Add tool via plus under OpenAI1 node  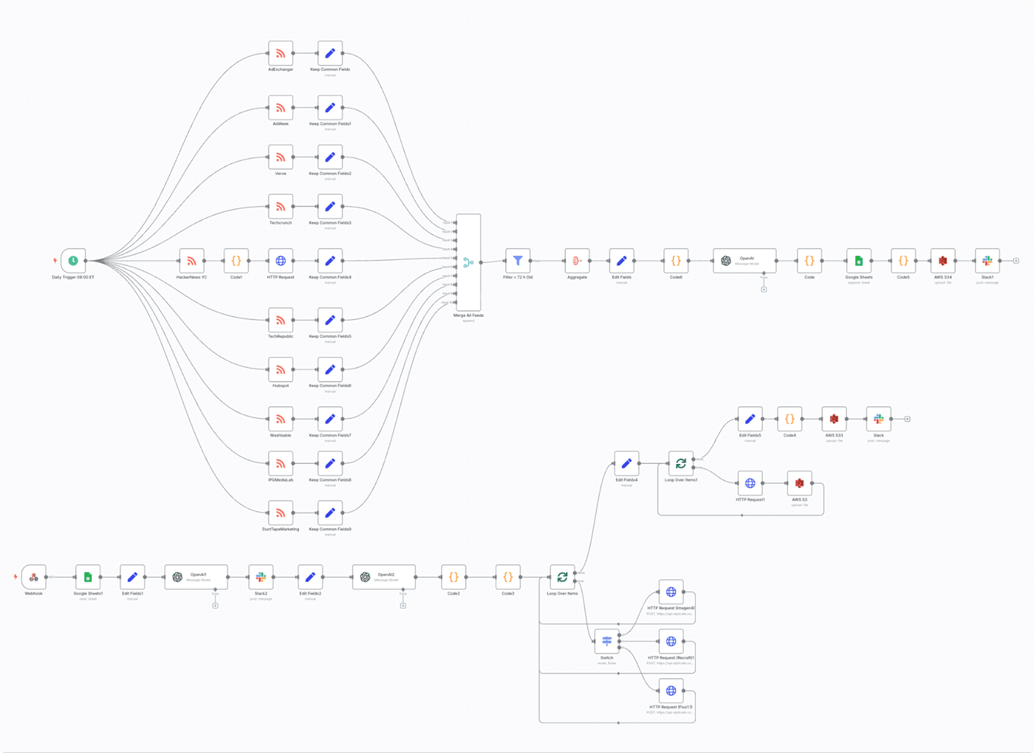(215, 605)
